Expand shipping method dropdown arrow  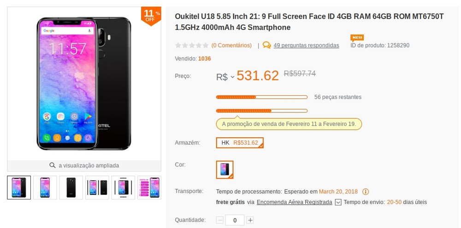[338, 202]
